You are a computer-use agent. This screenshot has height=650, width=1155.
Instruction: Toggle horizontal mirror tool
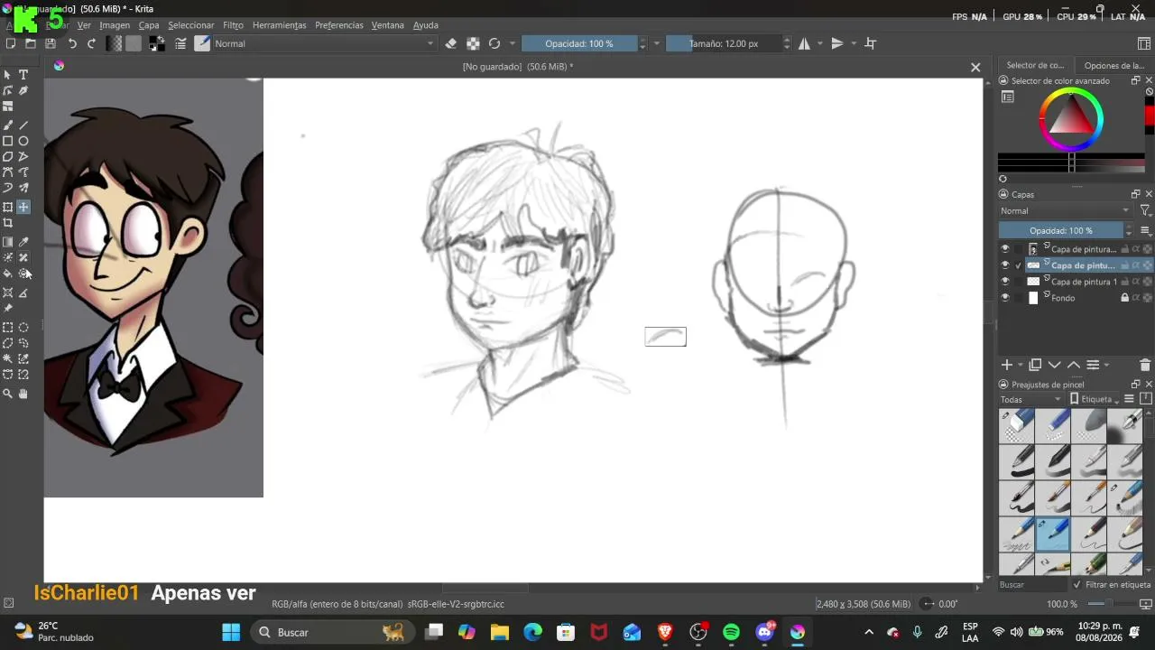coord(804,43)
